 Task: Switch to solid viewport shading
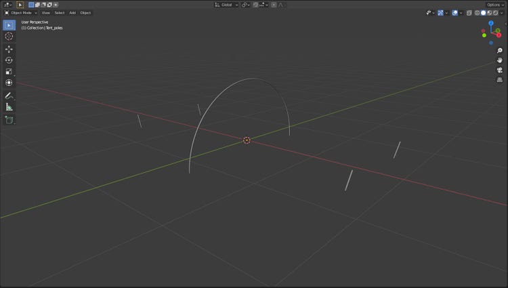(x=484, y=13)
